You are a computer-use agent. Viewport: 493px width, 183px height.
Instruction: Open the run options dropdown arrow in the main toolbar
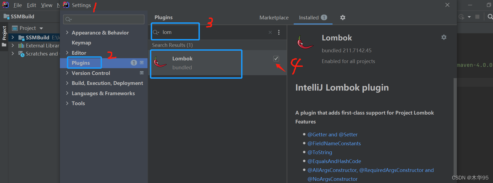pos(469,17)
